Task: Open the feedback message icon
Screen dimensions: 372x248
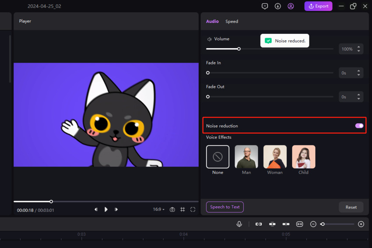Action: [265, 6]
